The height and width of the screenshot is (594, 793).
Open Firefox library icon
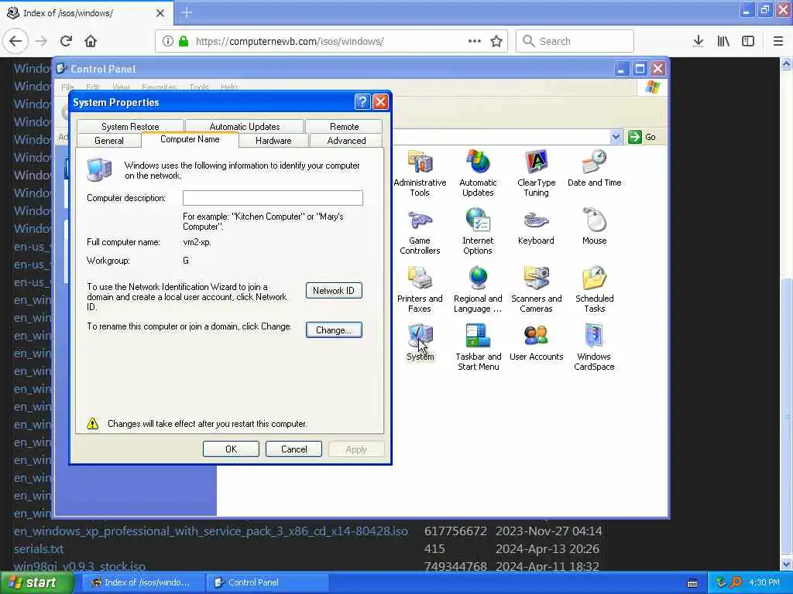pyautogui.click(x=723, y=41)
